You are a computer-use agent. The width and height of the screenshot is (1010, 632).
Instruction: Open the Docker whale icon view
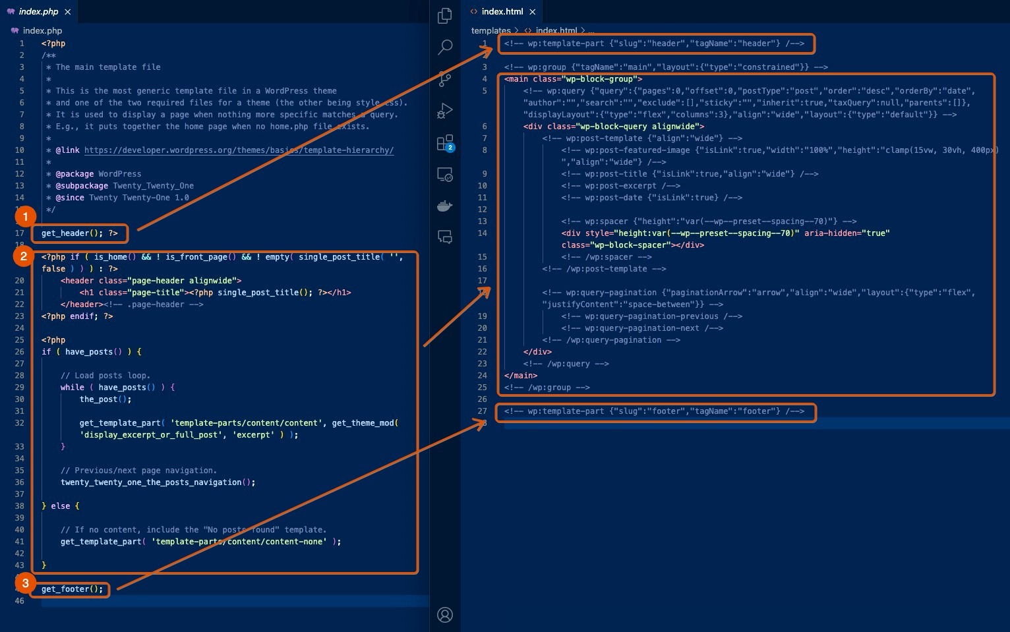tap(445, 206)
